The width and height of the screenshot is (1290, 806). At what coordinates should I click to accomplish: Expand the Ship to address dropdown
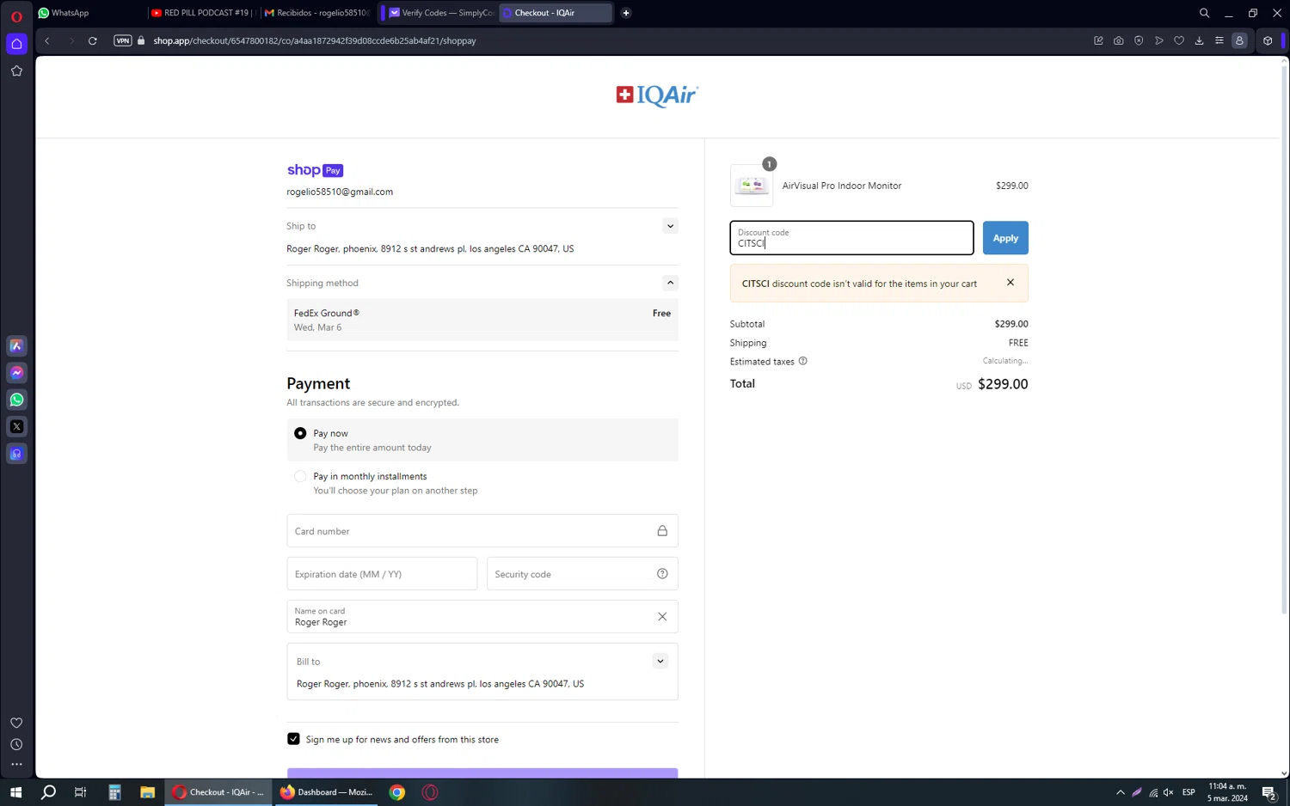point(670,226)
